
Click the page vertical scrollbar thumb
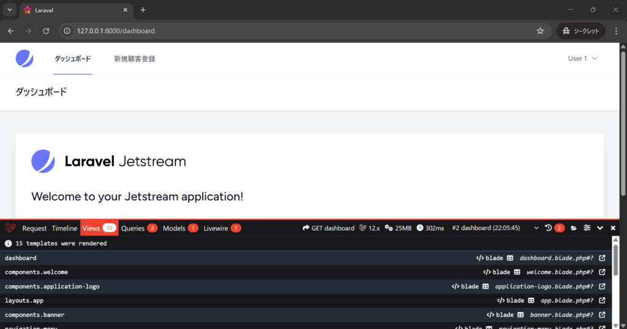point(623,123)
